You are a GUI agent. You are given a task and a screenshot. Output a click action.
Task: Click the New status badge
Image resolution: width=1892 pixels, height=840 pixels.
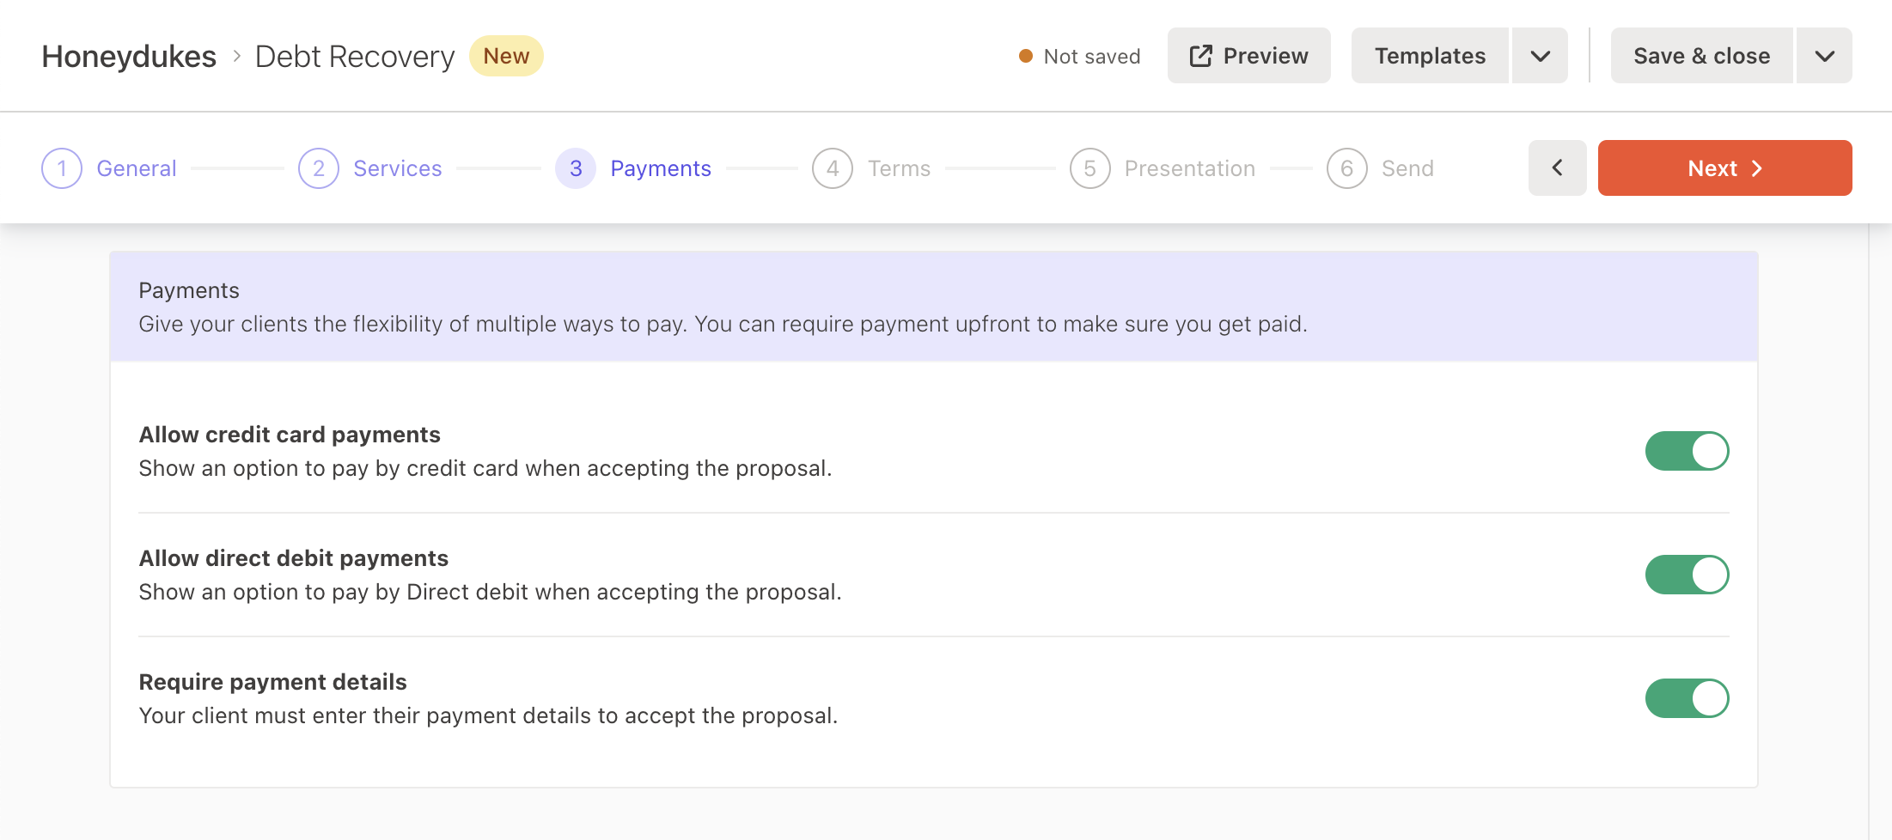[x=506, y=56]
